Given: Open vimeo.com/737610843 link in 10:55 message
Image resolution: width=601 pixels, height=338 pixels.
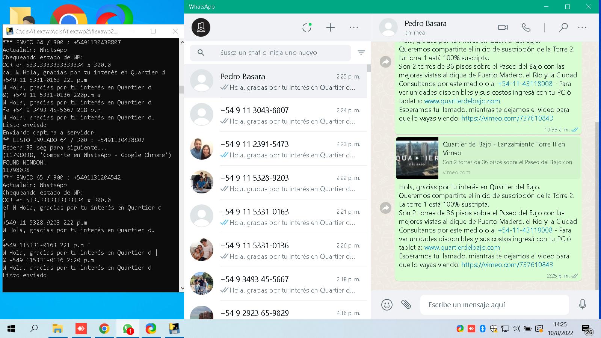Looking at the screenshot, I should point(507,118).
